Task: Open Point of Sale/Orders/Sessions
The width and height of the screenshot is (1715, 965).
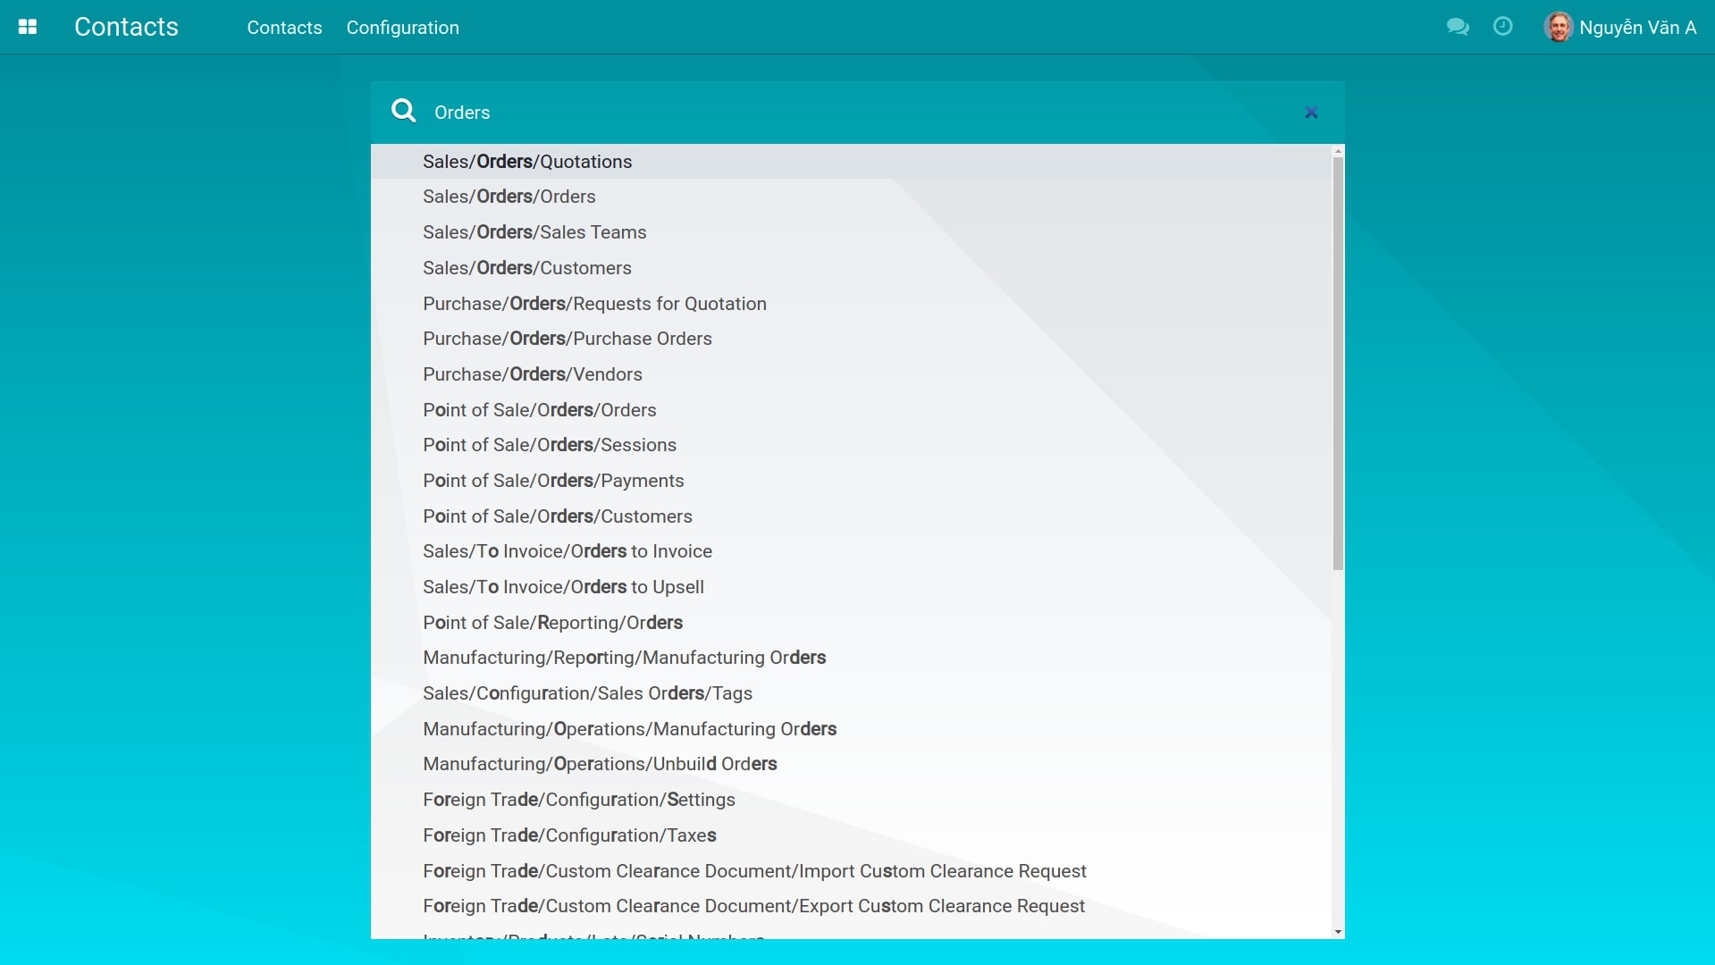Action: coord(550,445)
